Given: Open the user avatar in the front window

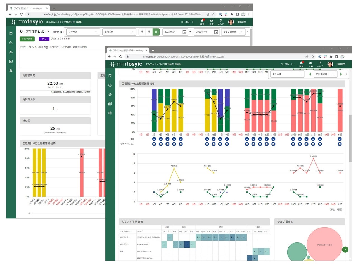Looking at the screenshot, I should tap(330, 64).
